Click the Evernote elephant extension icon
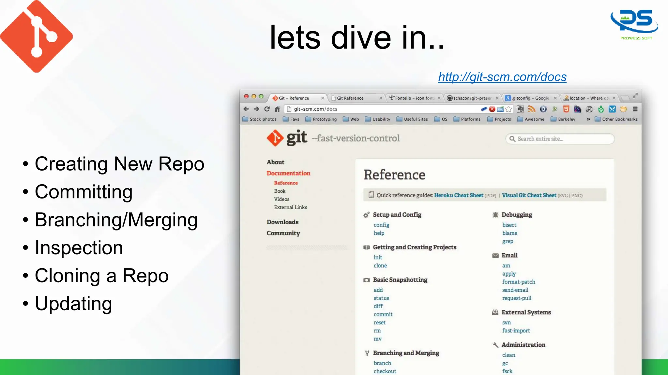The height and width of the screenshot is (375, 668). [x=520, y=109]
